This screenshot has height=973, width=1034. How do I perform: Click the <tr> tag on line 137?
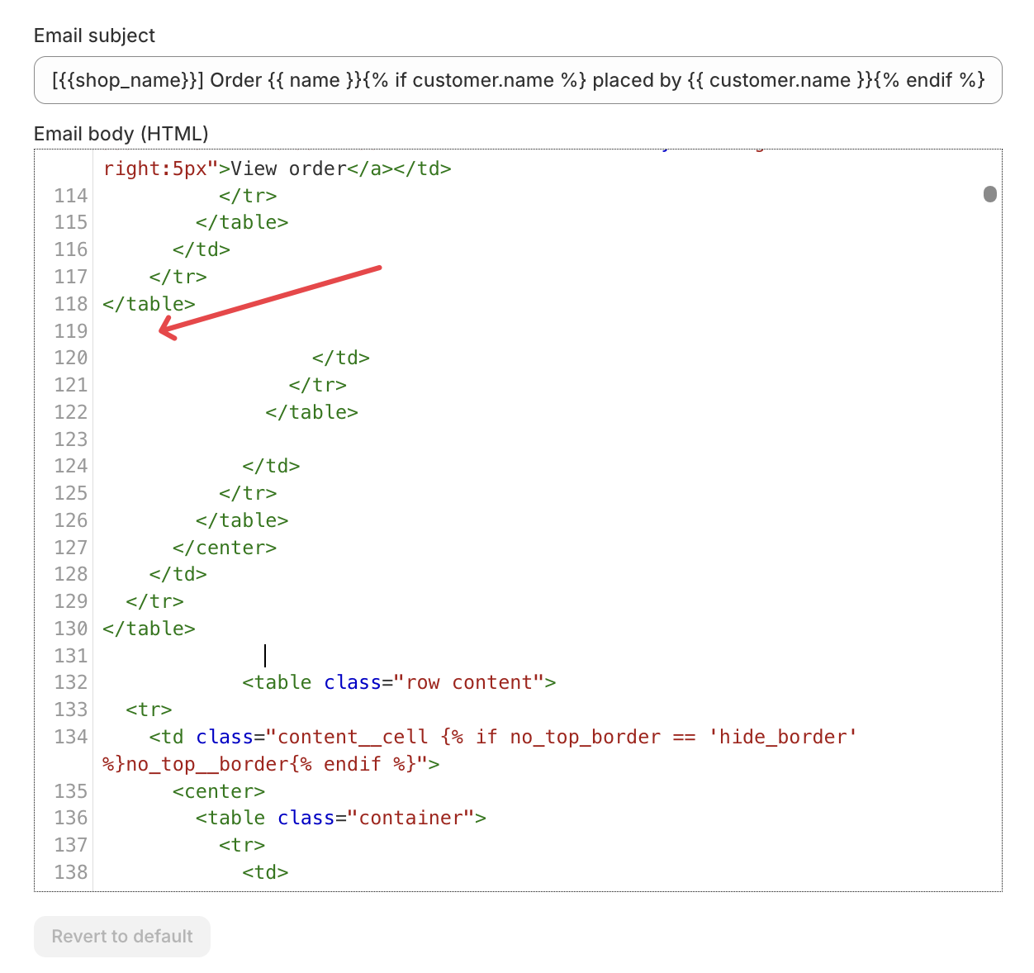(x=242, y=845)
